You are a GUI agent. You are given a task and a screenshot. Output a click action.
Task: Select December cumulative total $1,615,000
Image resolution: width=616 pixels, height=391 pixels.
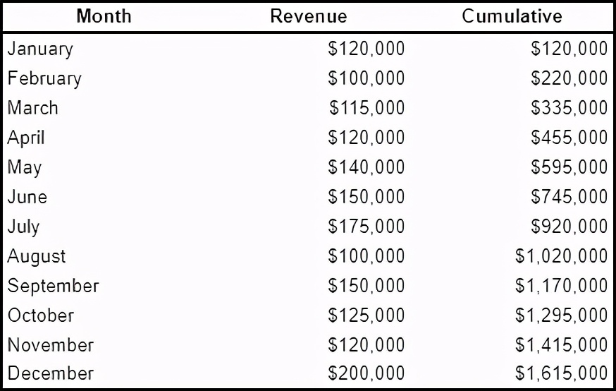(562, 373)
